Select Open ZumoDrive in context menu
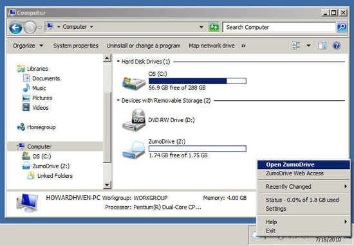 303,164
